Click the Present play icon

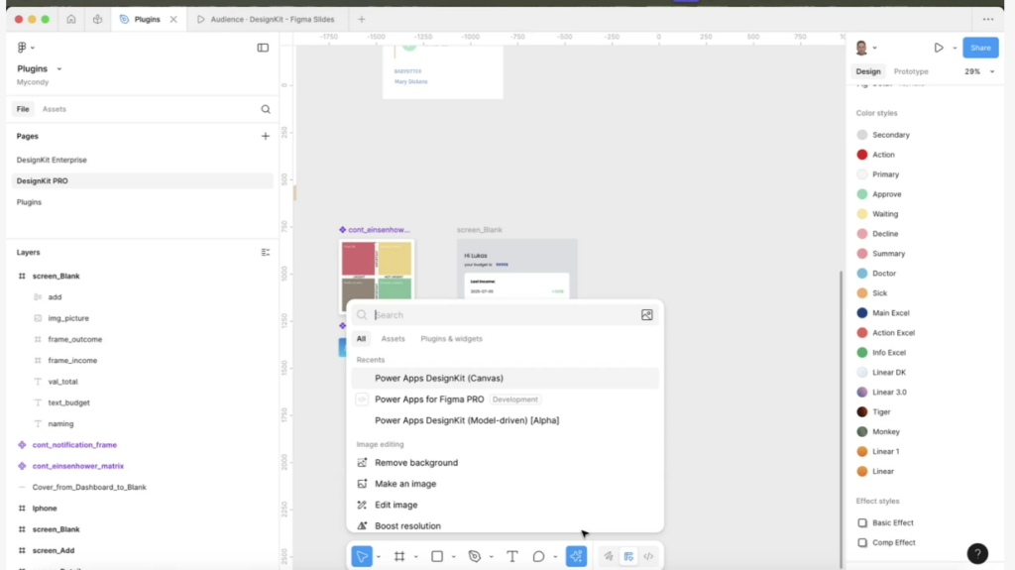[x=939, y=48]
